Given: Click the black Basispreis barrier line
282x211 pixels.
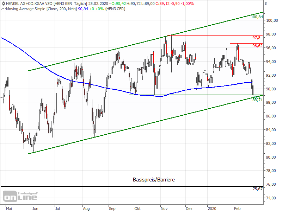Looking at the screenshot, I should (131, 186).
